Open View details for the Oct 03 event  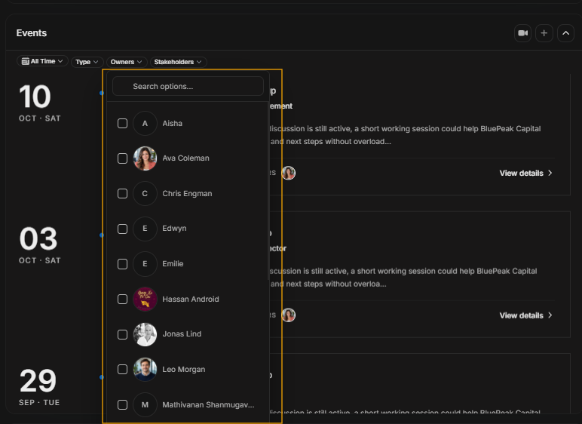pos(525,315)
